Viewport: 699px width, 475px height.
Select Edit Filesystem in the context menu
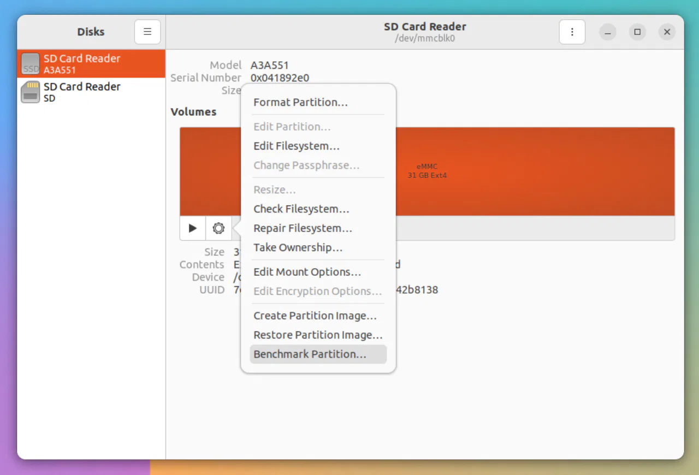(296, 146)
